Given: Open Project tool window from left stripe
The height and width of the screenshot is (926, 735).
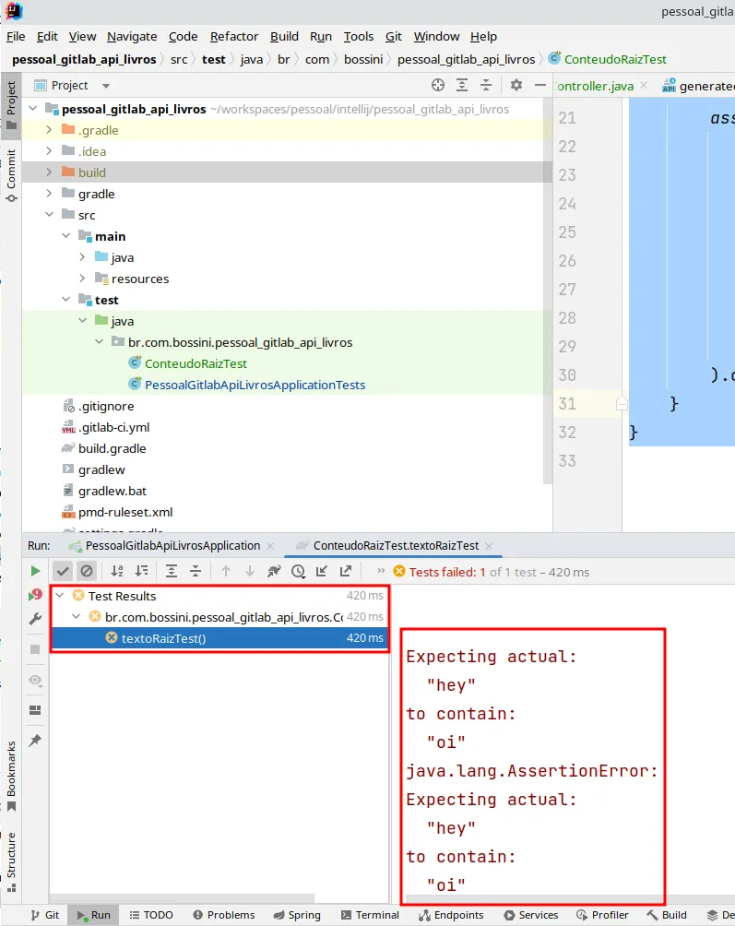Looking at the screenshot, I should [11, 106].
